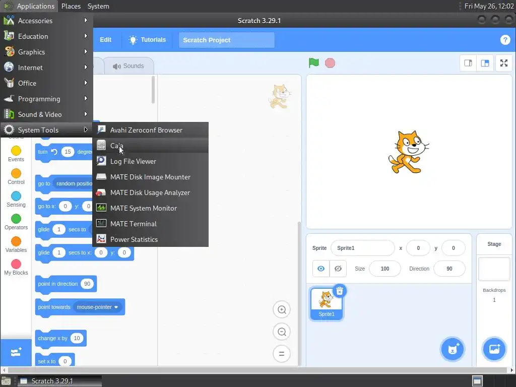This screenshot has height=387, width=516.
Task: Click the sprite x position field
Action: point(418,248)
